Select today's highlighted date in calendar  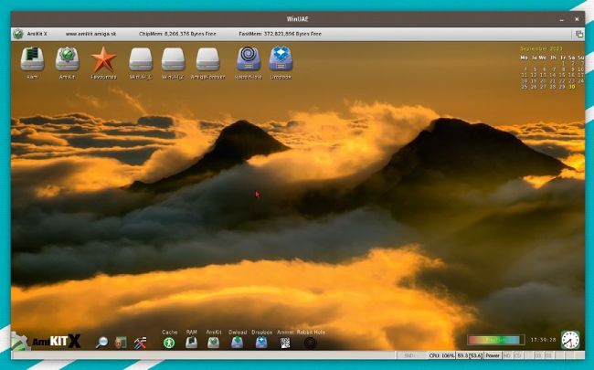point(572,87)
